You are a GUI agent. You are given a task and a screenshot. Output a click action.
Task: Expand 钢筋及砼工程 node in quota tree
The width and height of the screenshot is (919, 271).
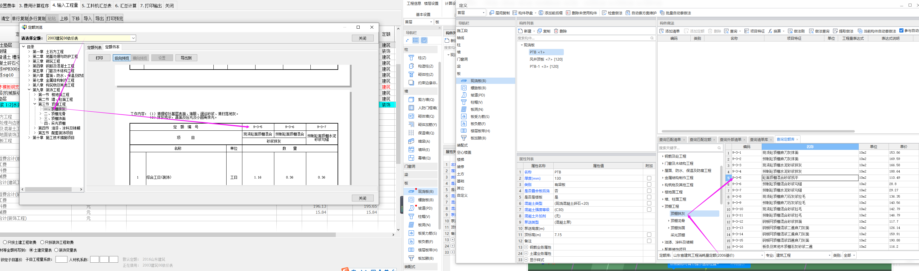[x=663, y=156]
